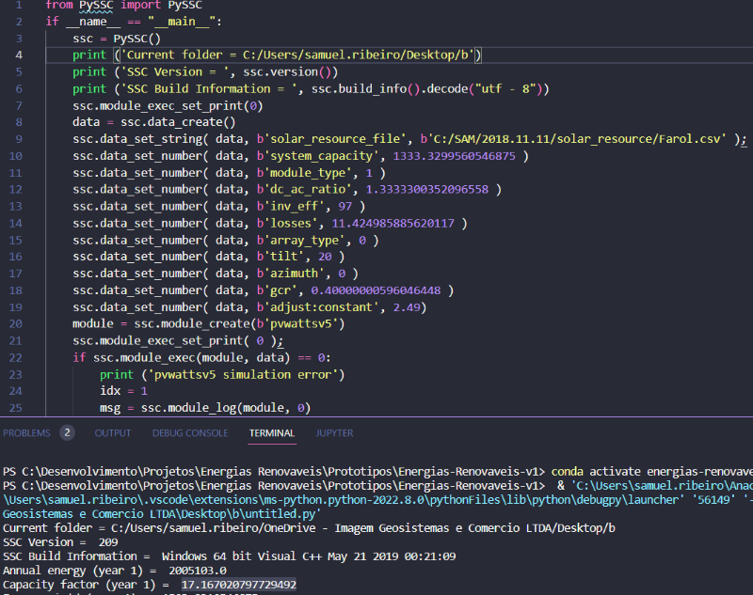753x595 pixels.
Task: Click the problems count badge showing 2
Action: (x=67, y=433)
